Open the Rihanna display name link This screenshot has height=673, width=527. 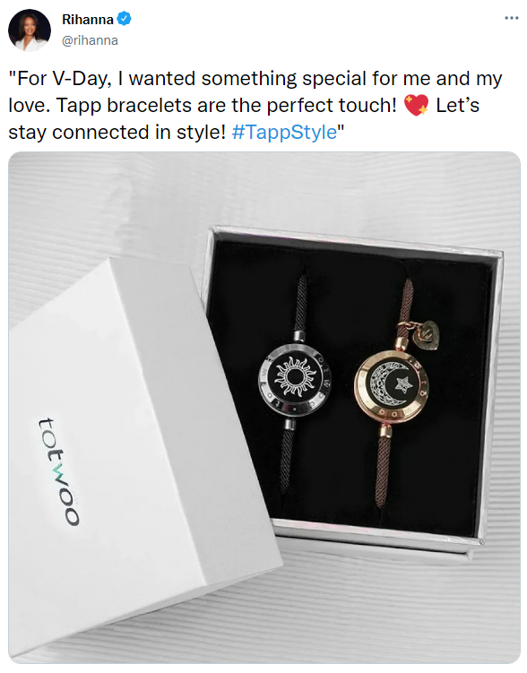click(88, 20)
